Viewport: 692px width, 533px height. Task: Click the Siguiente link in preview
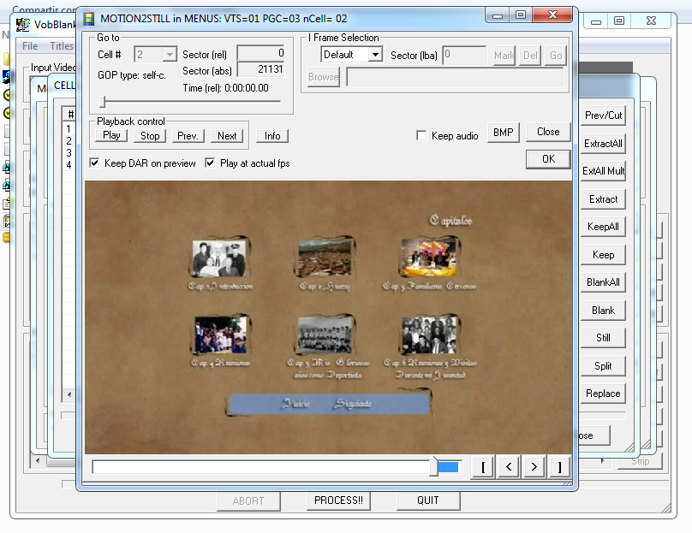pyautogui.click(x=353, y=404)
